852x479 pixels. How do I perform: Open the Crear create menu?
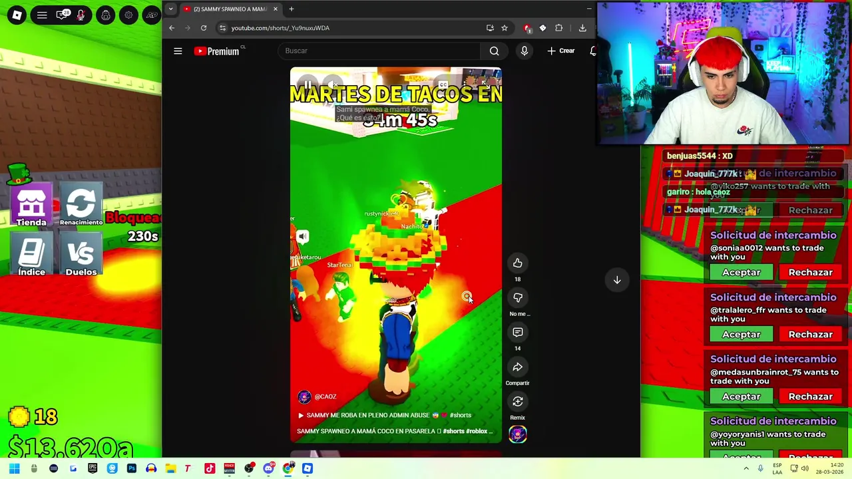pos(561,51)
